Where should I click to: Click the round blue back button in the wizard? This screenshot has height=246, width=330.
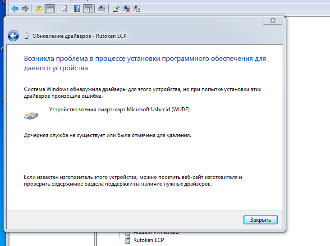coord(13,36)
